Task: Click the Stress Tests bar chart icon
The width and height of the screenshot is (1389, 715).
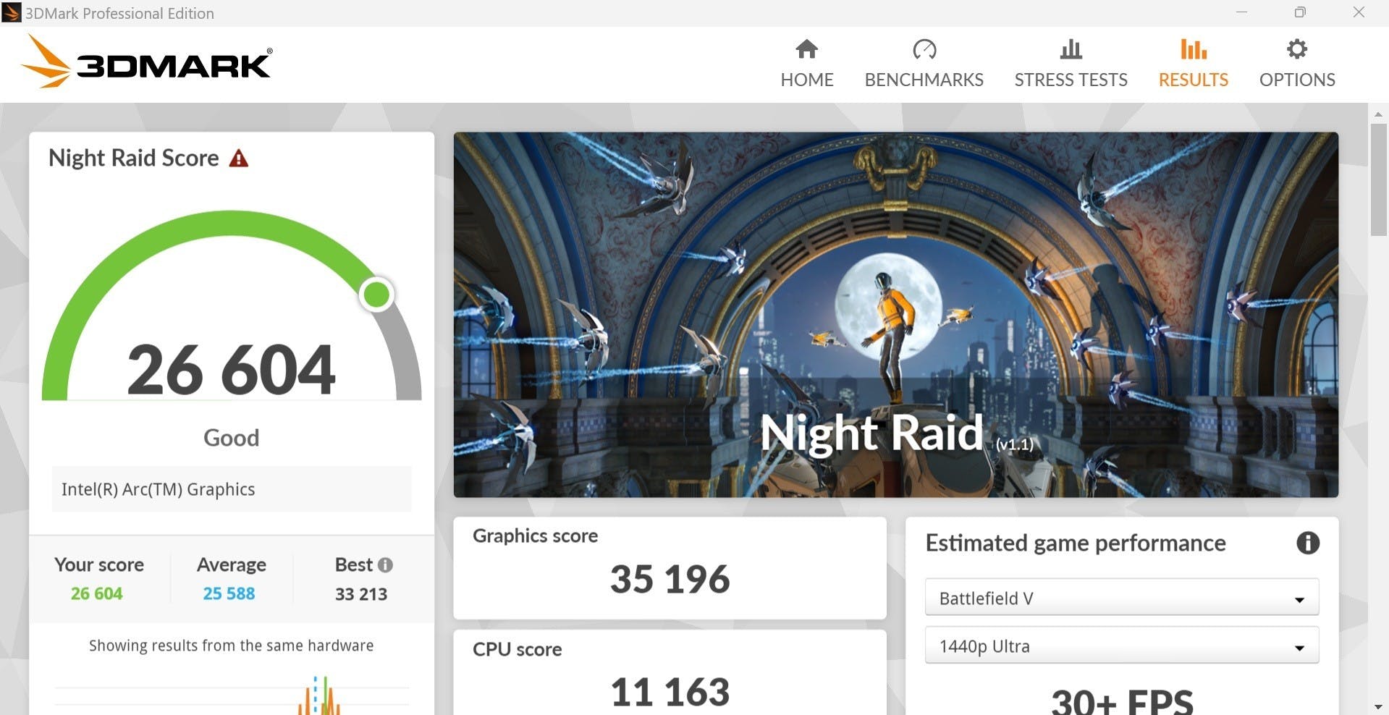Action: (1071, 49)
